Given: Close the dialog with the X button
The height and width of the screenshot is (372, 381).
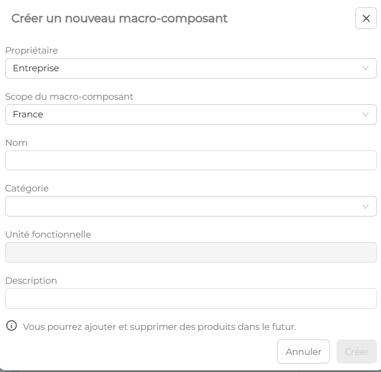Looking at the screenshot, I should [366, 18].
